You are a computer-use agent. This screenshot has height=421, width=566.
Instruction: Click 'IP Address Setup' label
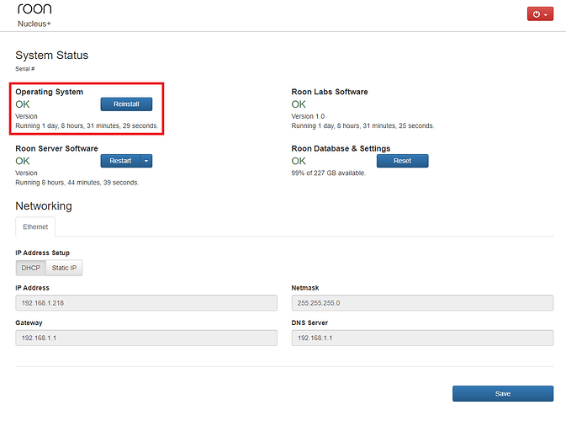(x=43, y=253)
